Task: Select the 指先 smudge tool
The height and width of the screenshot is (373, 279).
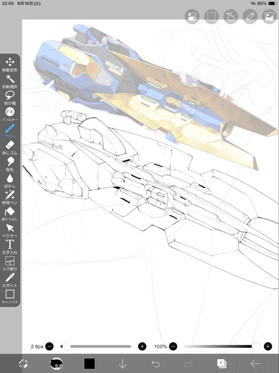Action: pos(10,164)
